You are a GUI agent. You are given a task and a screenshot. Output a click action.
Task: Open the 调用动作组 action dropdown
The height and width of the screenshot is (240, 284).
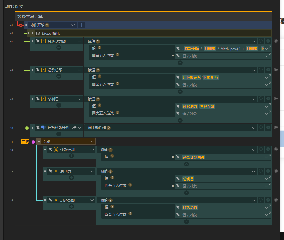coord(254,128)
